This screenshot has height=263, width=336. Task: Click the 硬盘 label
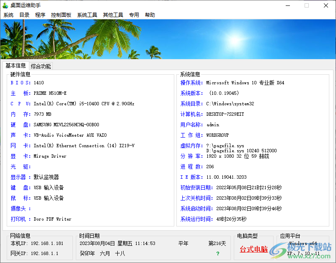point(21,125)
